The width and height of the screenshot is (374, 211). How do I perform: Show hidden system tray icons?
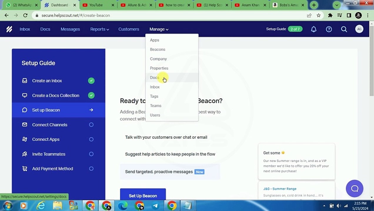[x=324, y=206]
